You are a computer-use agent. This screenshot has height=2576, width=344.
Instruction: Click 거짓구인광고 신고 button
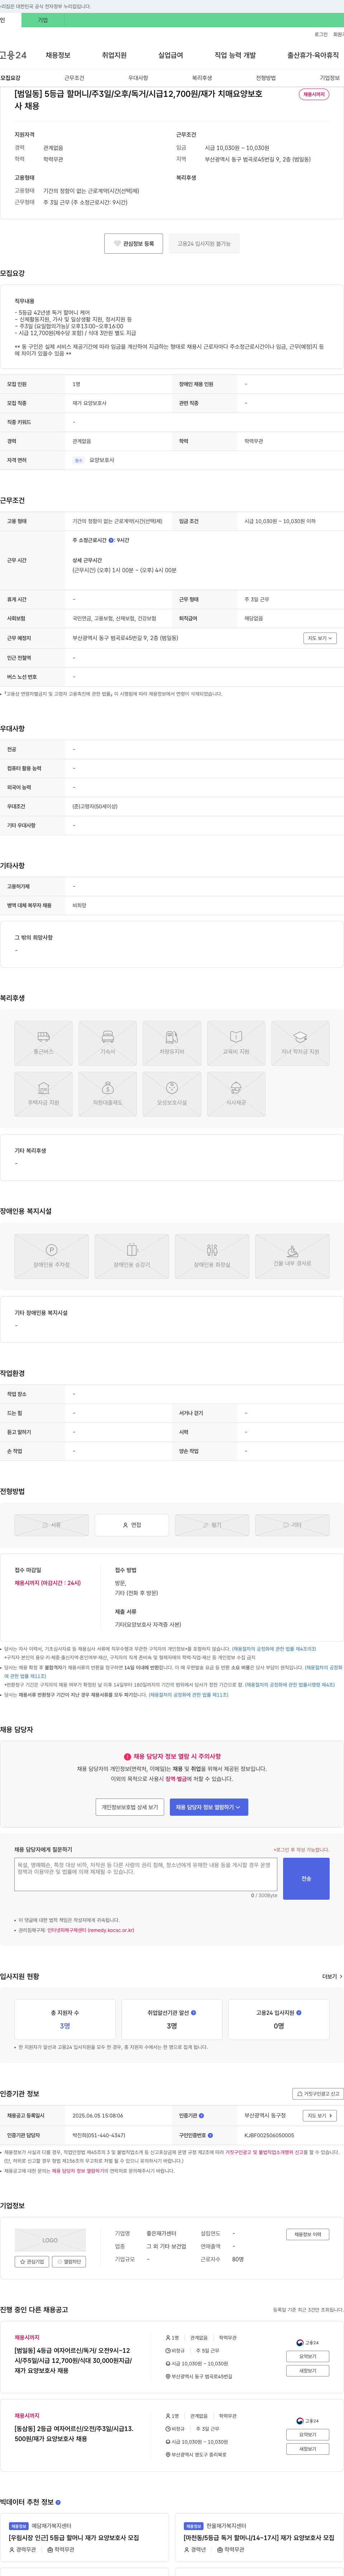[318, 2094]
